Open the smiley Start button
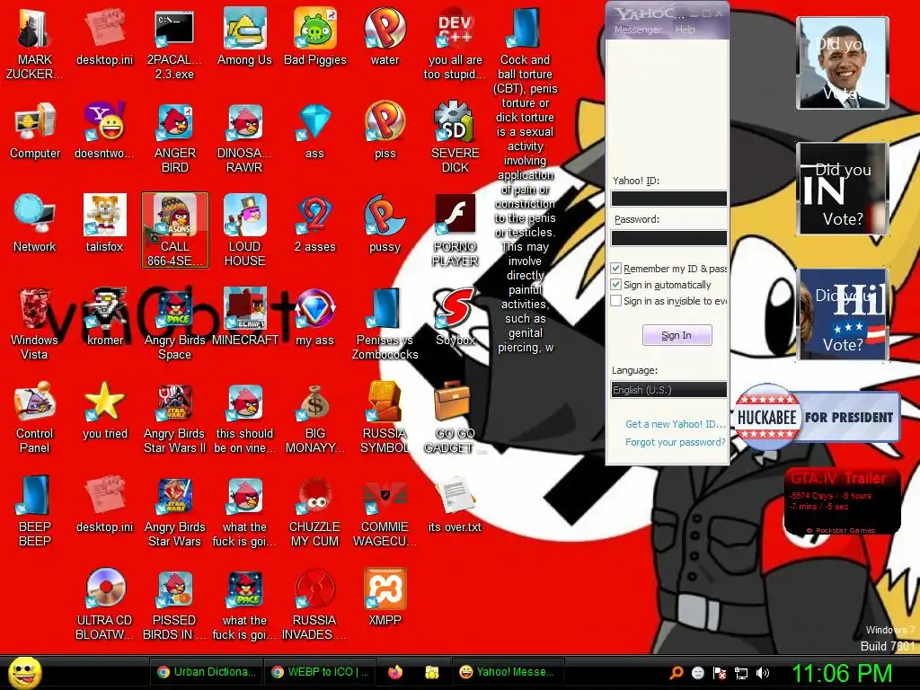This screenshot has width=920, height=690. coord(24,672)
